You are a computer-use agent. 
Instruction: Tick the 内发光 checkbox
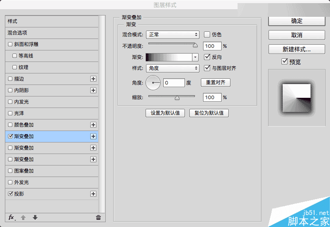click(10, 102)
